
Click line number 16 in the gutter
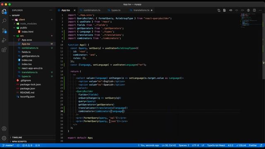pos(62,65)
